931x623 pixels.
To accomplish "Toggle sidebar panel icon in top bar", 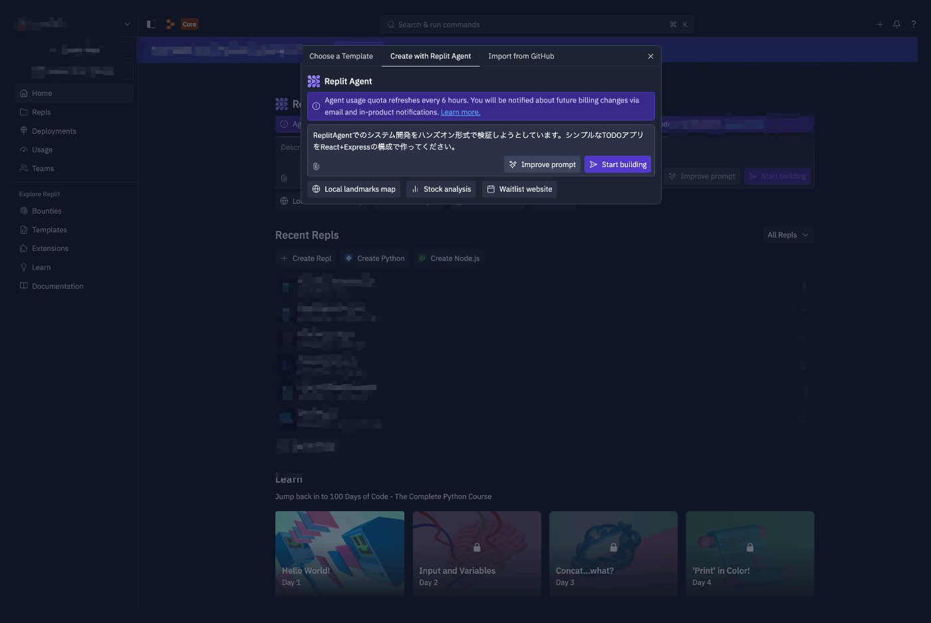I will (x=151, y=25).
